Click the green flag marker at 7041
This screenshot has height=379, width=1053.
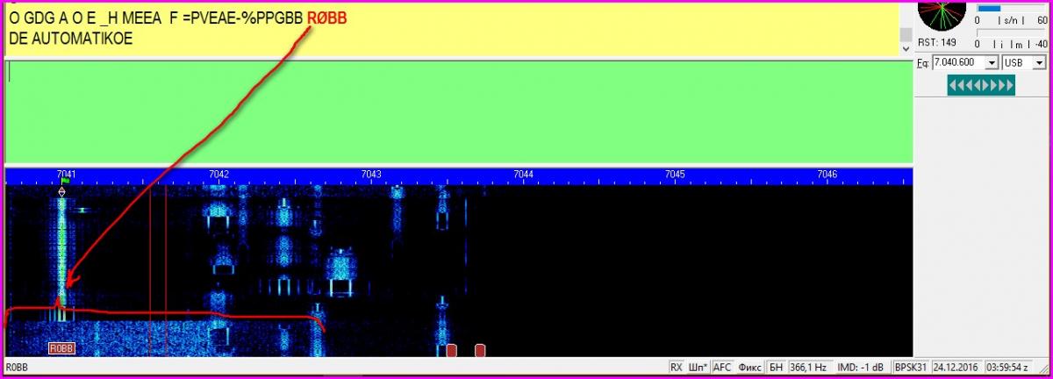pos(64,182)
